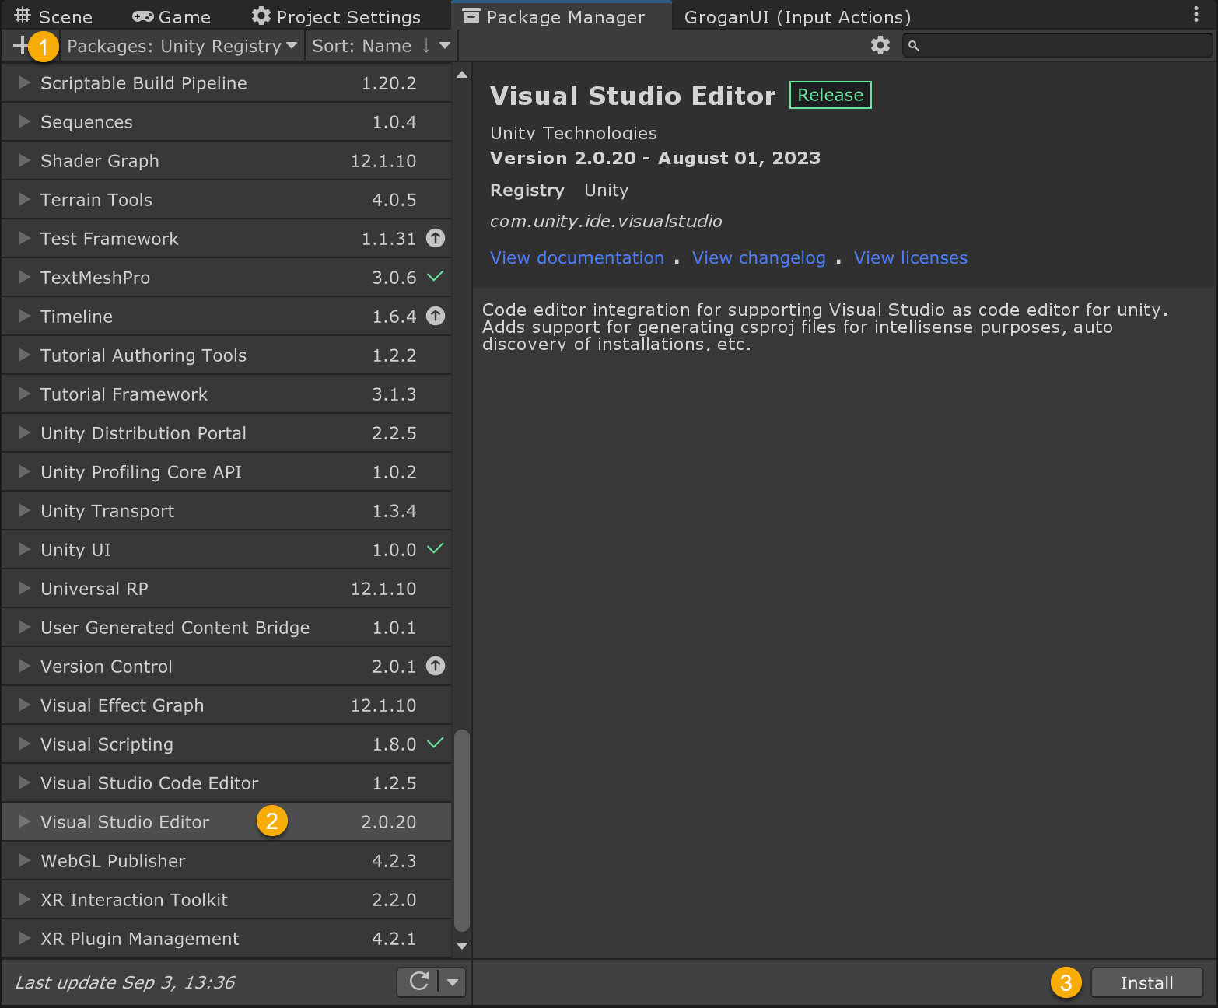Expand the Shader Graph package arrow
The height and width of the screenshot is (1008, 1218).
tap(24, 160)
